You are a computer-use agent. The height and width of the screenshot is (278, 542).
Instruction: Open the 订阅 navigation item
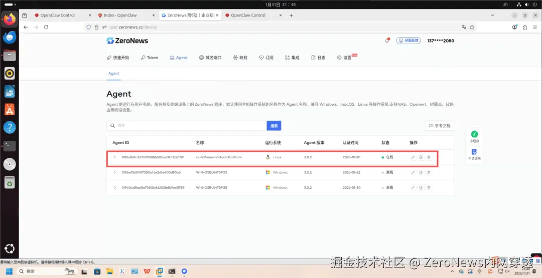point(266,58)
